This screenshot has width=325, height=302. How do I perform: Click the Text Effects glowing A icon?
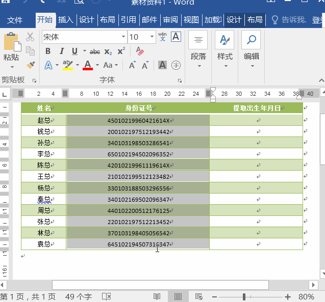pyautogui.click(x=48, y=65)
